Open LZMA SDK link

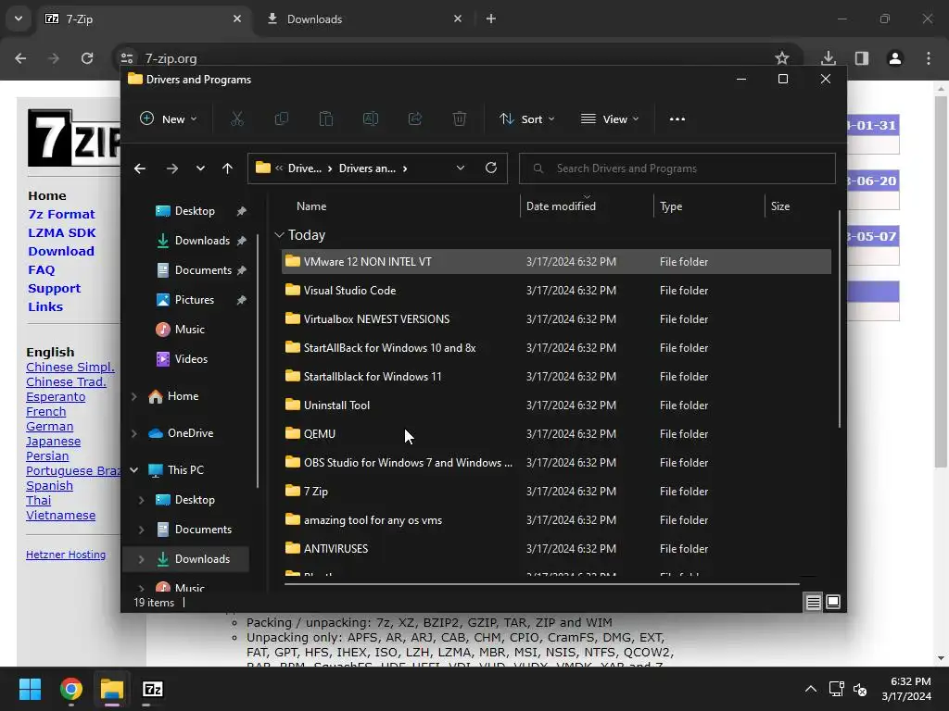62,232
